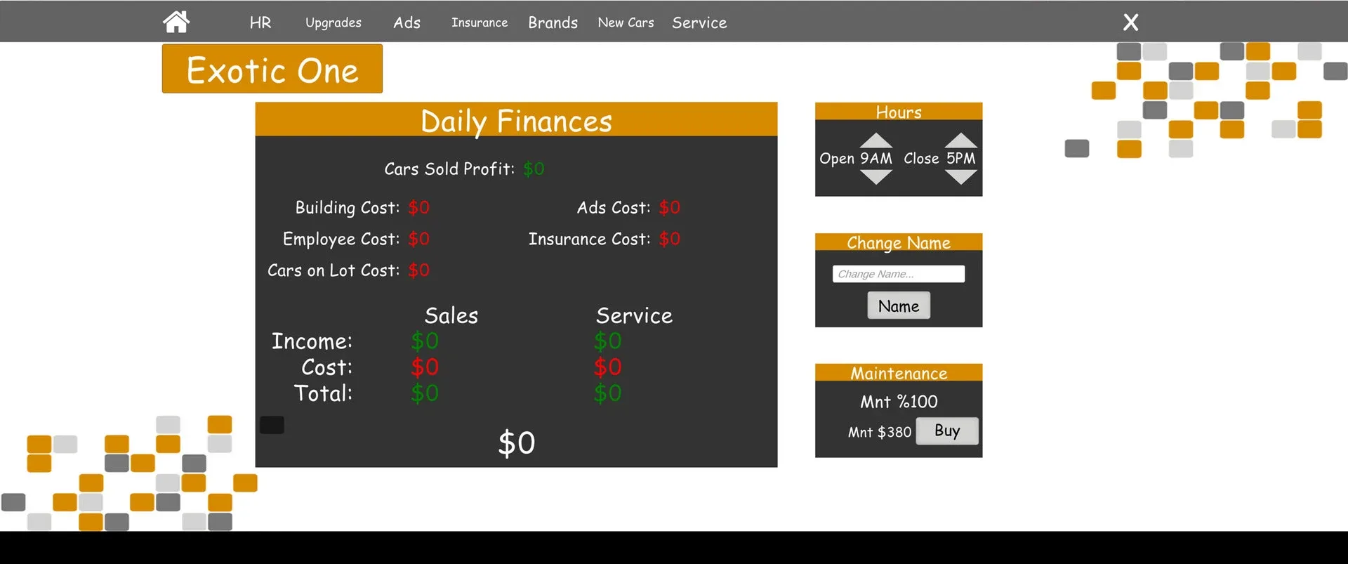Buy maintenance for $380

(946, 431)
